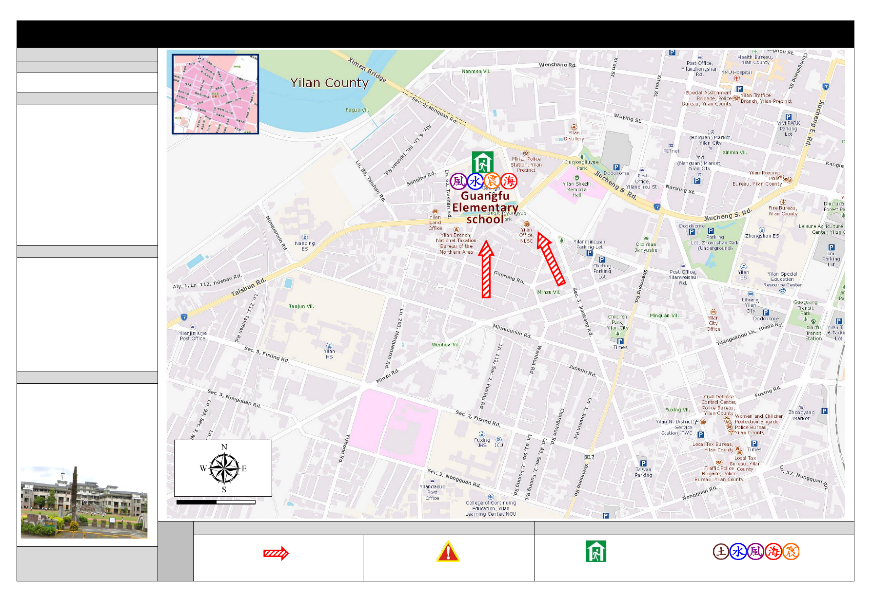871x615 pixels.
Task: Click the 'College of Continuing Education' label
Action: [x=491, y=508]
